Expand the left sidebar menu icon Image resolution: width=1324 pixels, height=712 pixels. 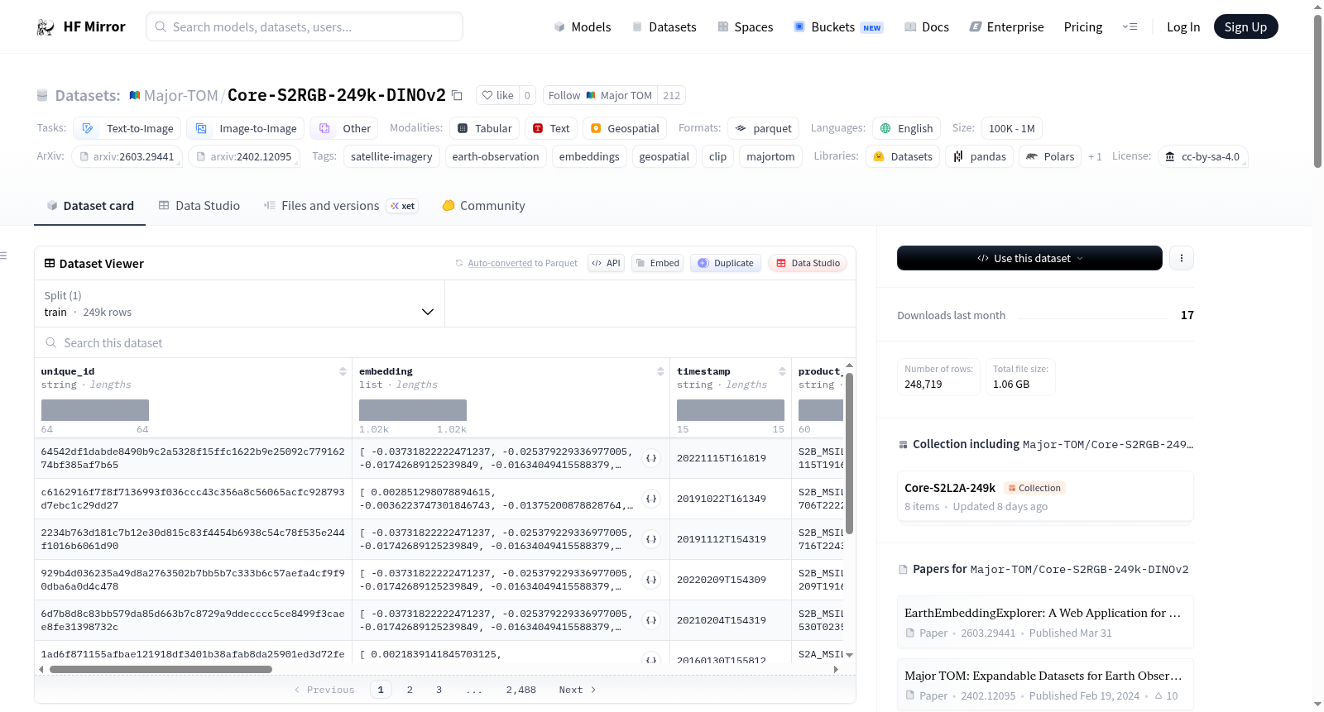tap(3, 256)
